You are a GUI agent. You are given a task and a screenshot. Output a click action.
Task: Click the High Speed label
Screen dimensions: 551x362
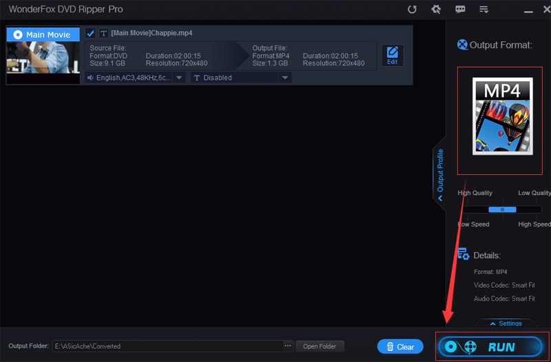click(x=534, y=224)
